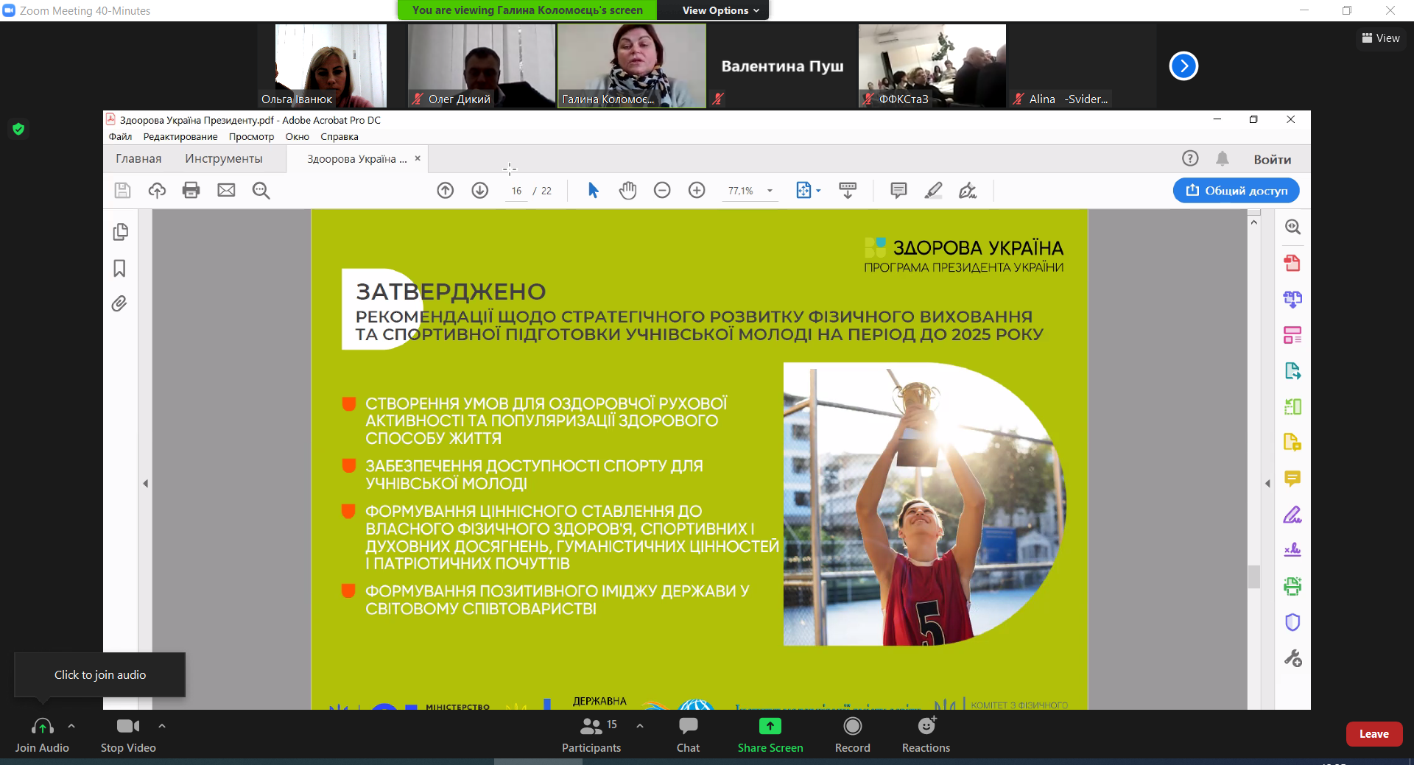Expand the View Options dropdown

tap(720, 10)
